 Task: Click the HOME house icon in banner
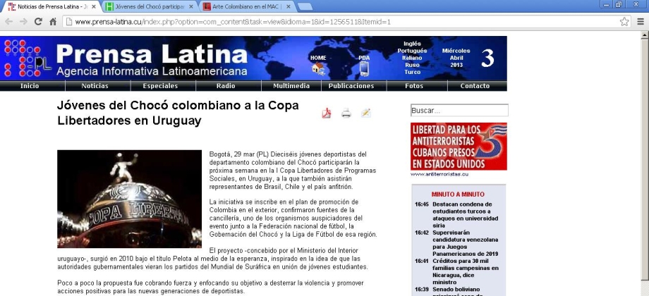click(x=318, y=68)
